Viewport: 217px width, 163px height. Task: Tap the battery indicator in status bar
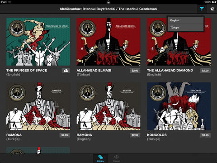click(x=214, y=2)
